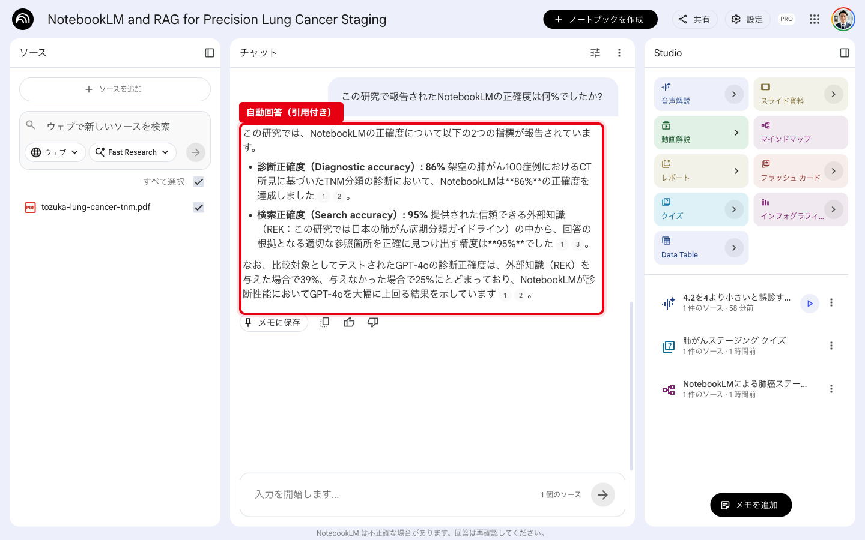This screenshot has width=865, height=540.
Task: Click ノートブックを作成 button
Action: pyautogui.click(x=601, y=19)
